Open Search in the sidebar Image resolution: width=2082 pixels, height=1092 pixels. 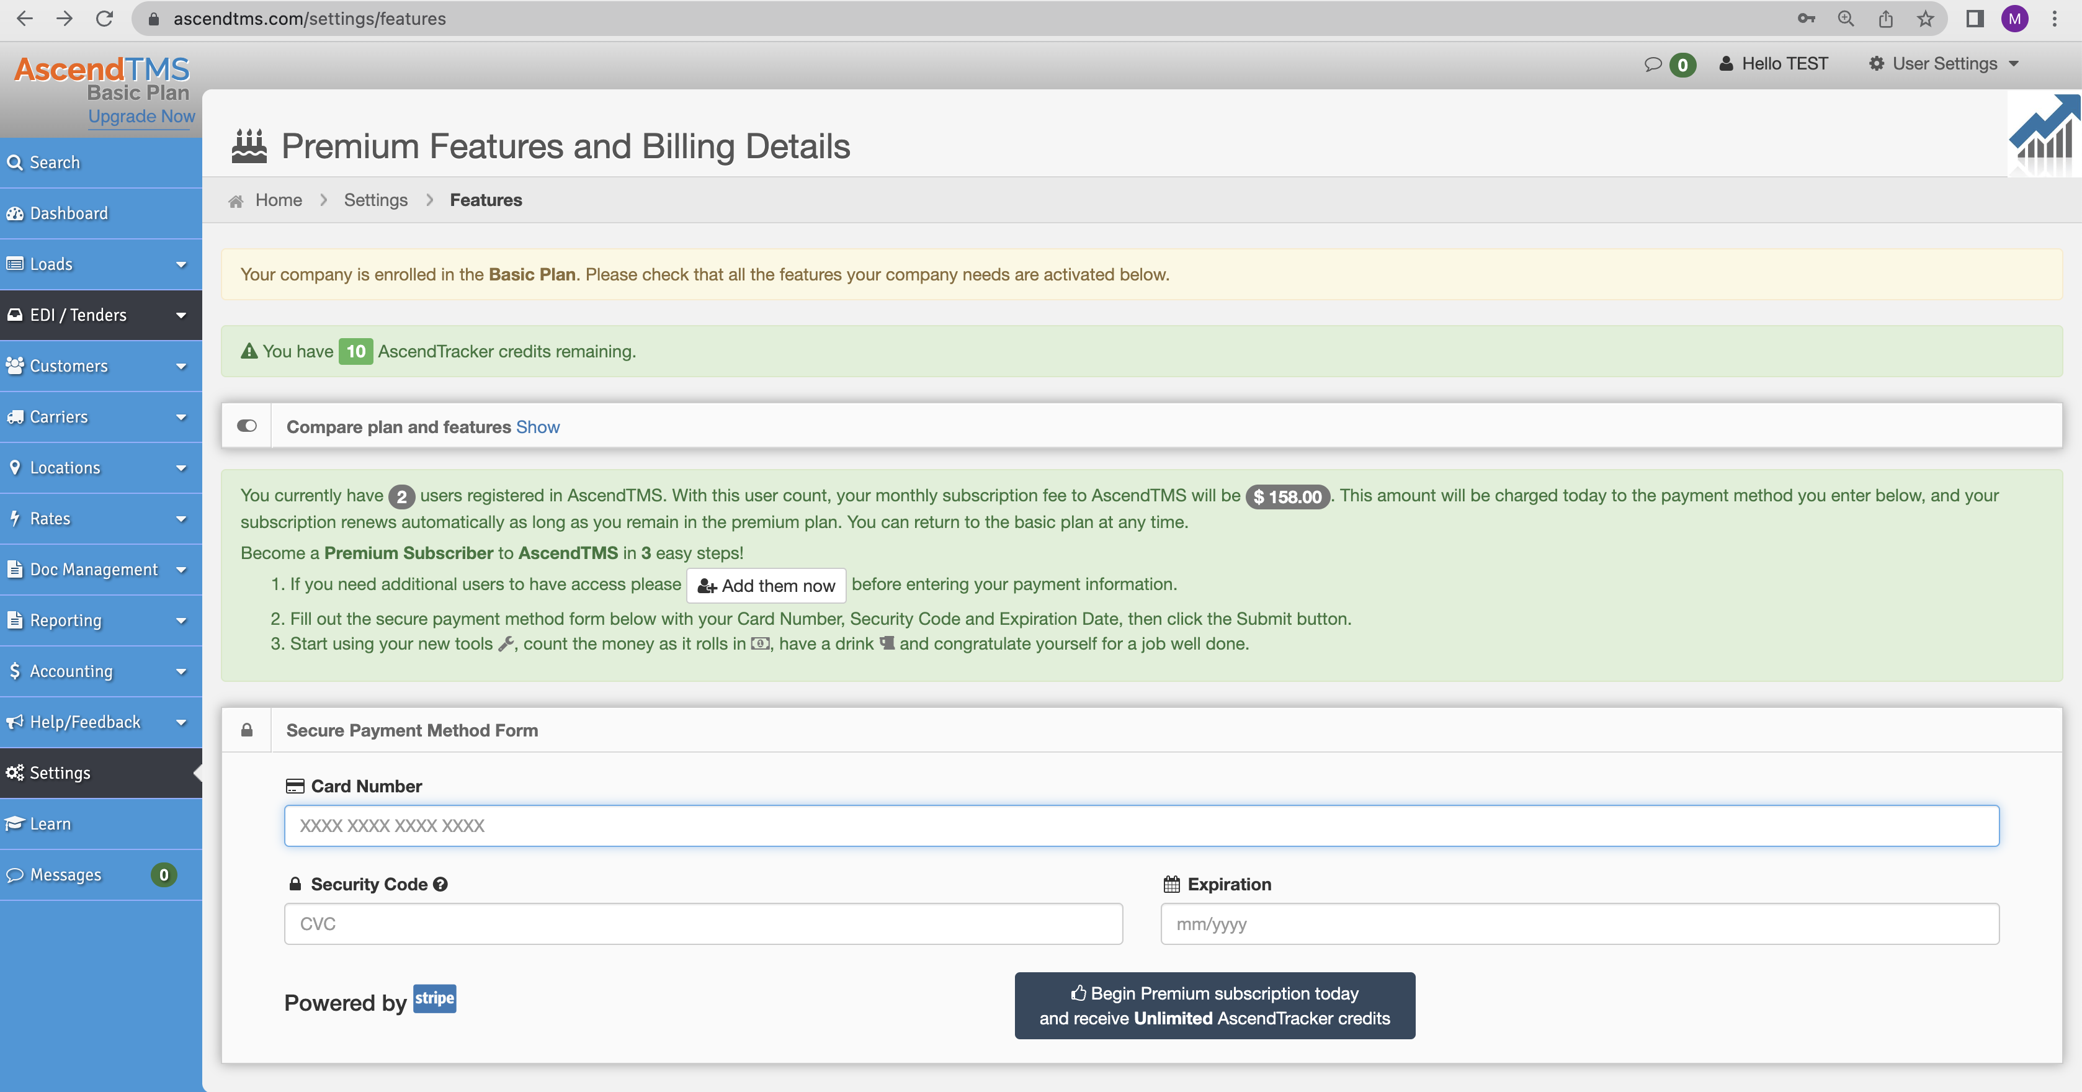[x=101, y=163]
